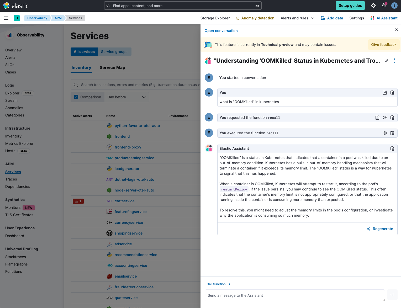Copy the executed recall function message
The height and width of the screenshot is (308, 401).
pyautogui.click(x=392, y=133)
